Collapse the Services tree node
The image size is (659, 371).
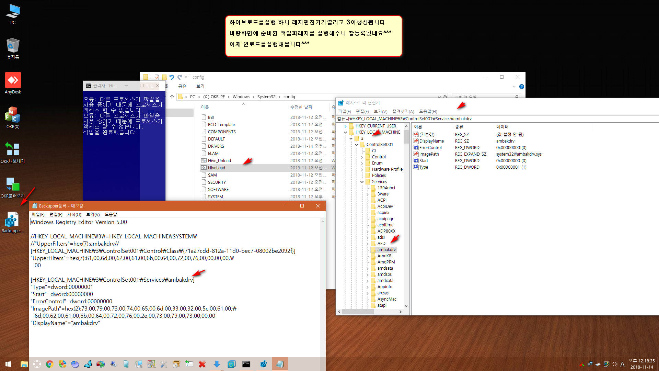tap(362, 182)
